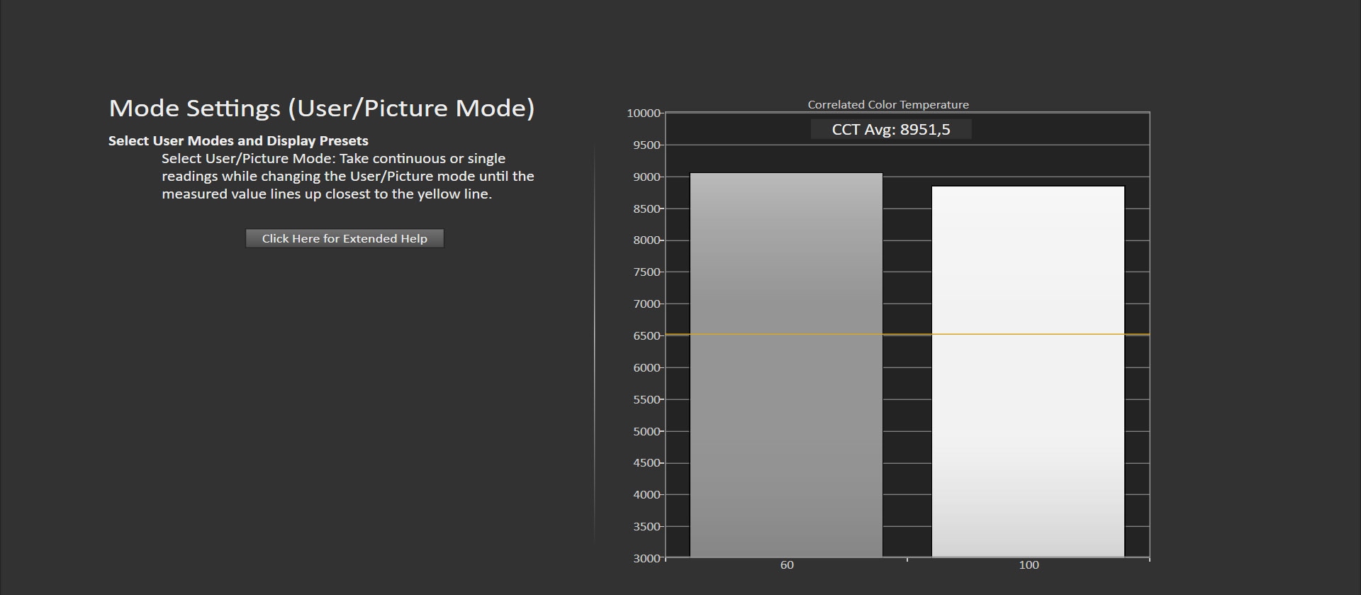
Task: Click the 5000 label on the y-axis
Action: point(647,432)
